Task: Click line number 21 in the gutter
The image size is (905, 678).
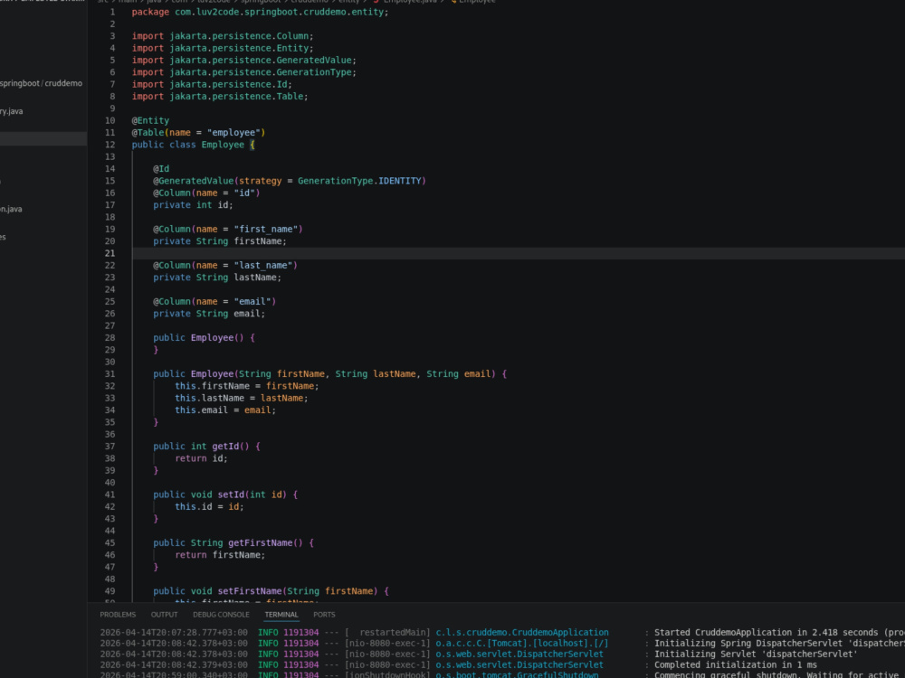Action: [x=110, y=253]
